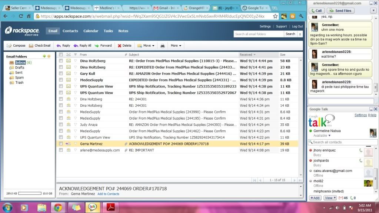Image resolution: width=379 pixels, height=213 pixels.
Task: Open Adobe Reader from taskbar
Action: [x=110, y=207]
